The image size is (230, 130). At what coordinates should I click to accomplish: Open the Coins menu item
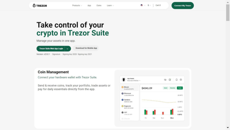pyautogui.click(x=99, y=5)
